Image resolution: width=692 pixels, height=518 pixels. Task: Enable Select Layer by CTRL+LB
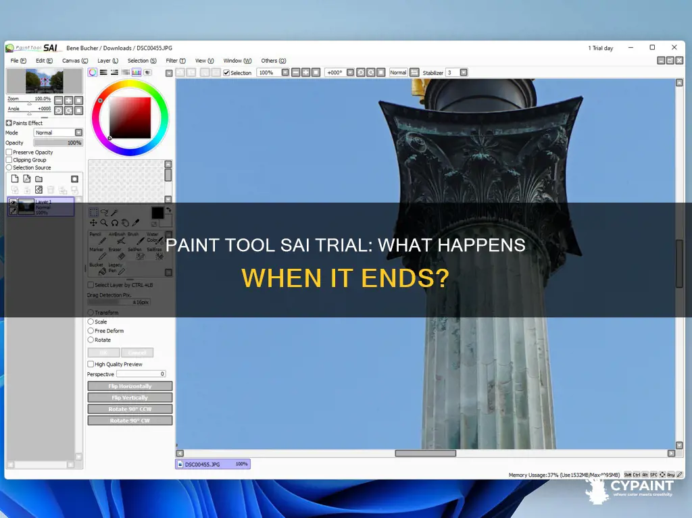pos(91,284)
